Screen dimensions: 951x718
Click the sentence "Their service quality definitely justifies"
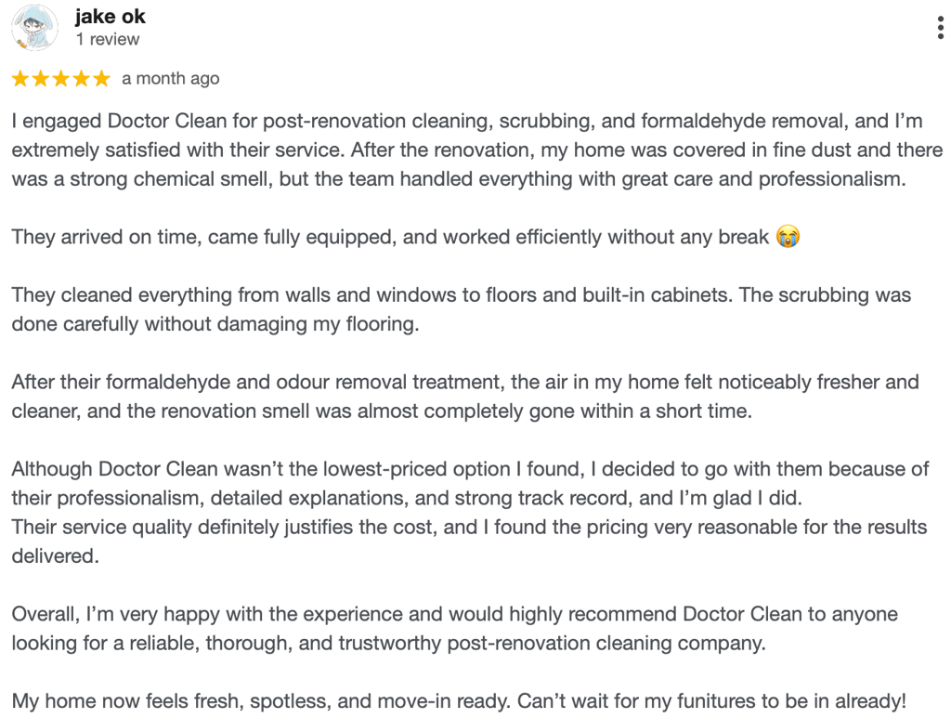point(469,527)
